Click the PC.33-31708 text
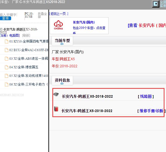 click(x=29, y=15)
